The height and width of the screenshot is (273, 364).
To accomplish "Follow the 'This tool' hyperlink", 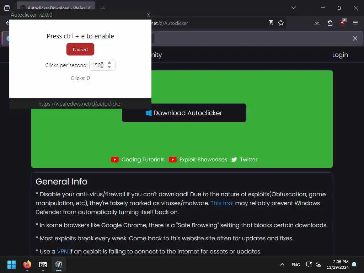I will click(x=222, y=203).
